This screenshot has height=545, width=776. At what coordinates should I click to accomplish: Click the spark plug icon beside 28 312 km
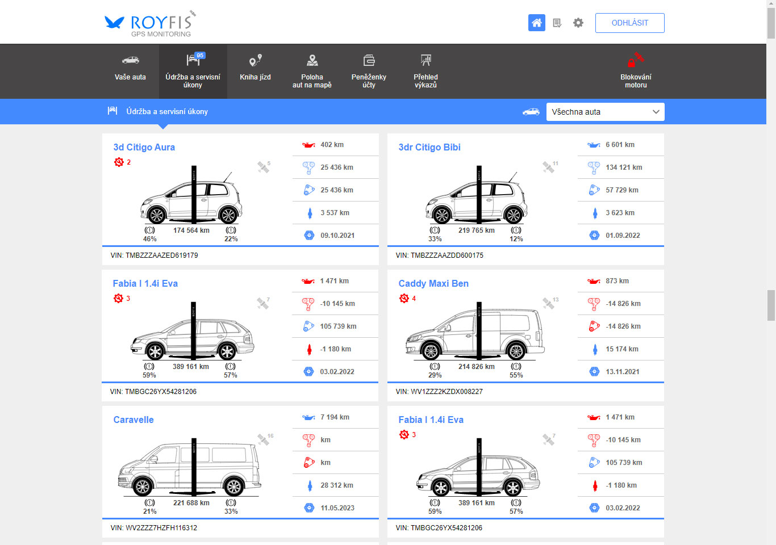coord(310,485)
